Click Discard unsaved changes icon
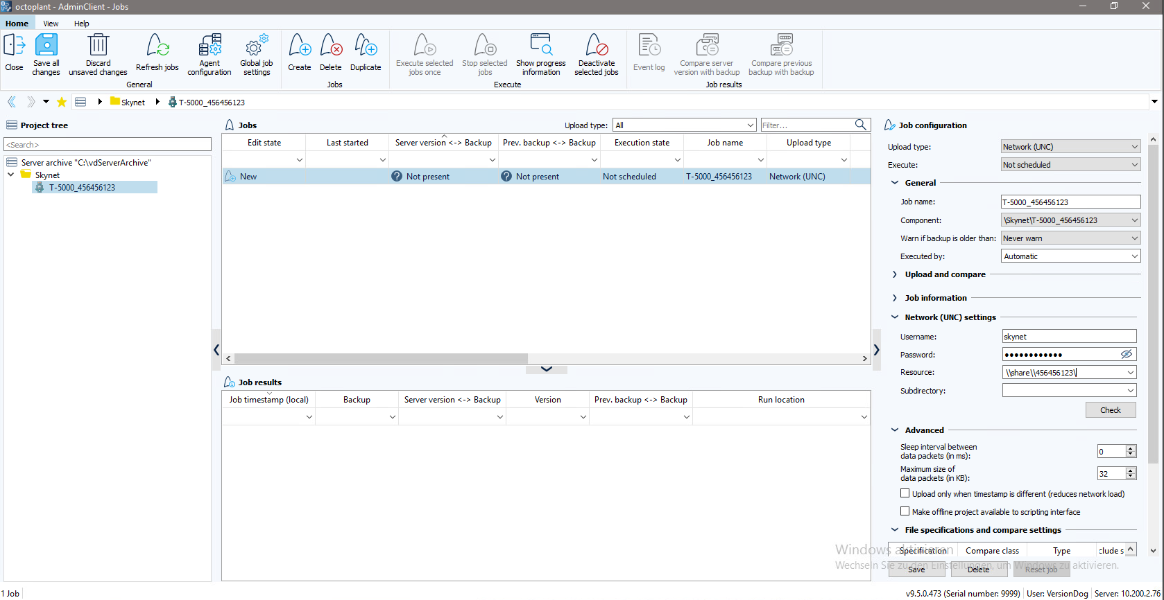Screen dimensions: 1164x600 tap(98, 46)
